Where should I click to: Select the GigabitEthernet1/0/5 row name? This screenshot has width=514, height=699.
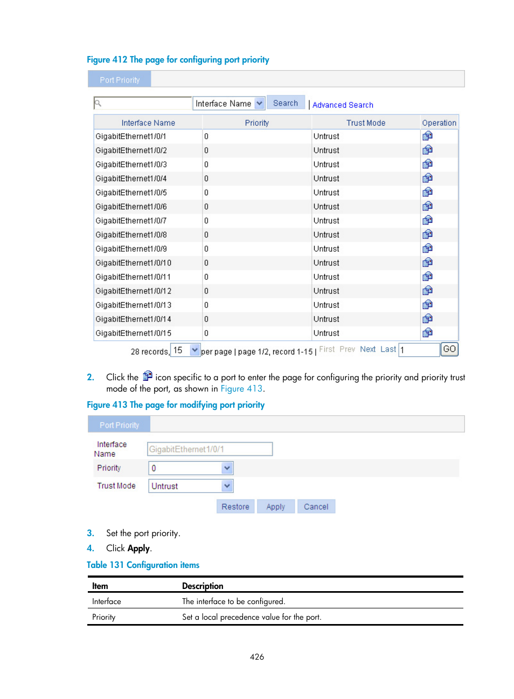click(131, 193)
